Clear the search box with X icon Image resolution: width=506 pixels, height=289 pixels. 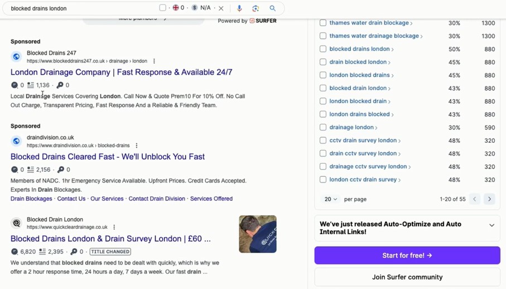[x=221, y=8]
